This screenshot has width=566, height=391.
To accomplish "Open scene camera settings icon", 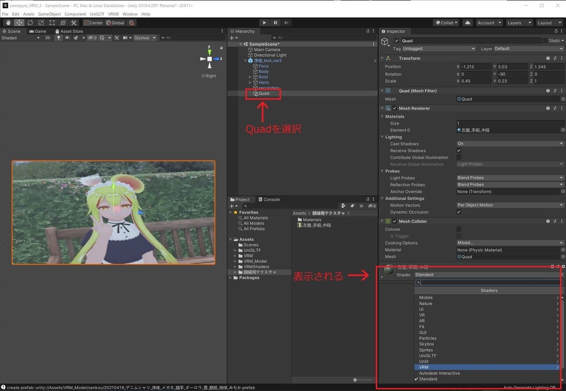I will [125, 38].
